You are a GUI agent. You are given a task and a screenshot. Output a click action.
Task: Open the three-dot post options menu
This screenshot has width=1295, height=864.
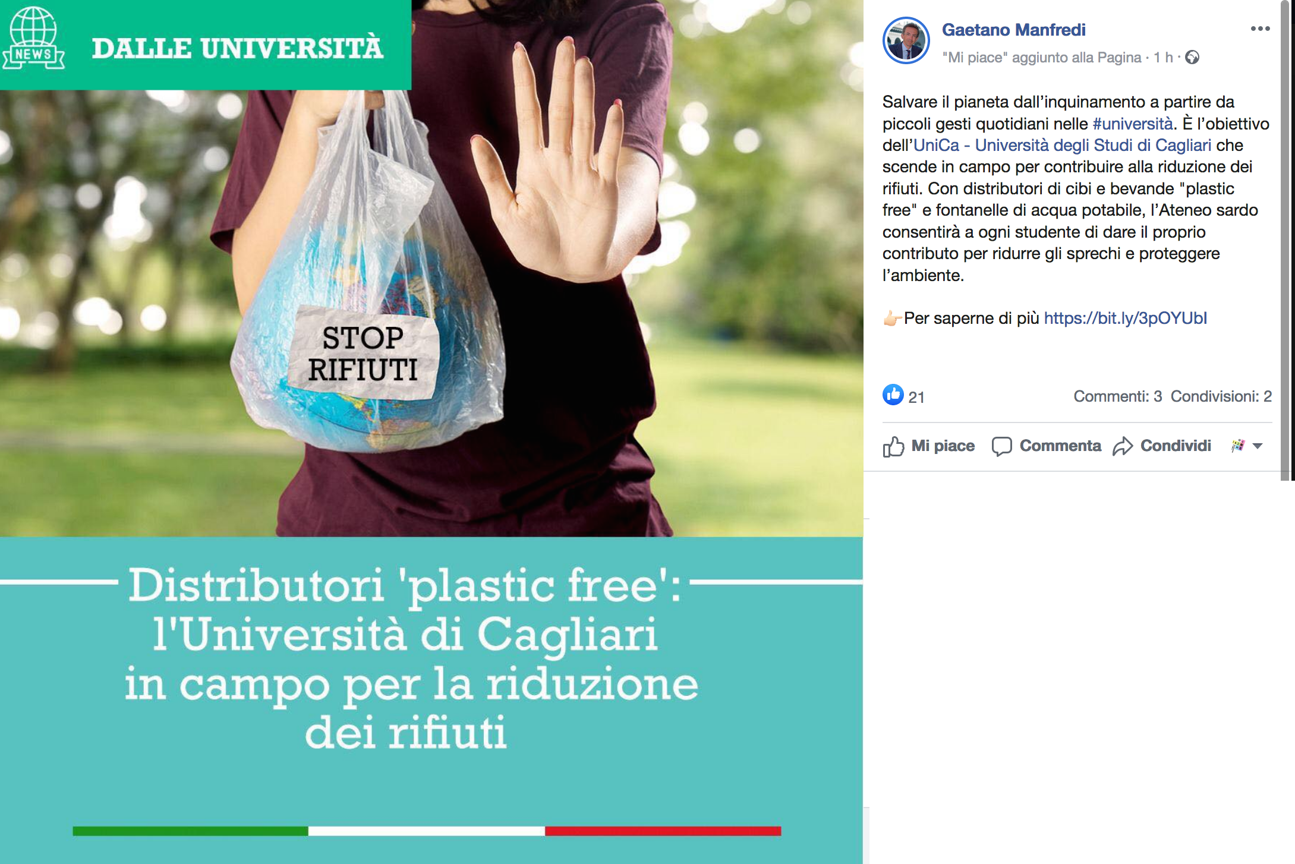(1260, 29)
